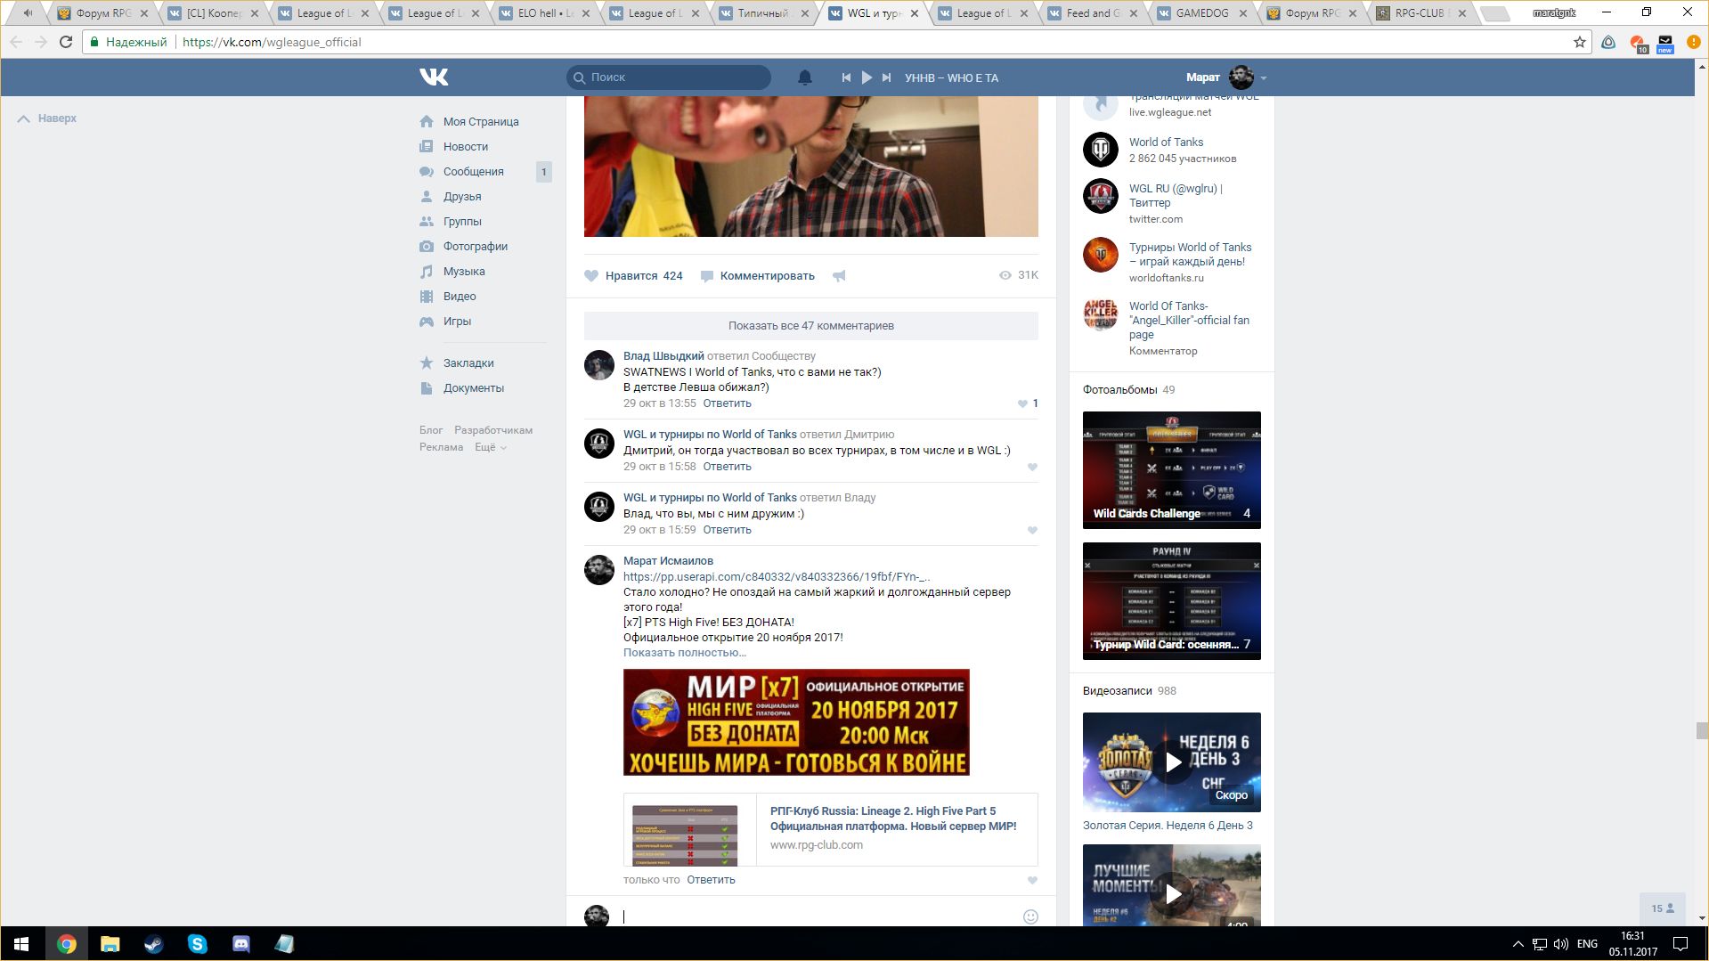
Task: Skip to previous track in header player
Action: click(846, 77)
